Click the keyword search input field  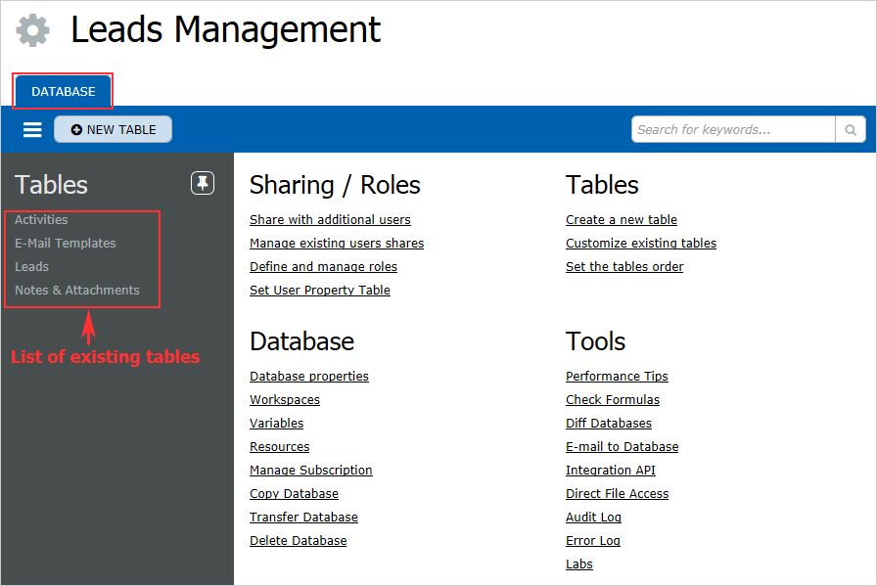coord(733,129)
